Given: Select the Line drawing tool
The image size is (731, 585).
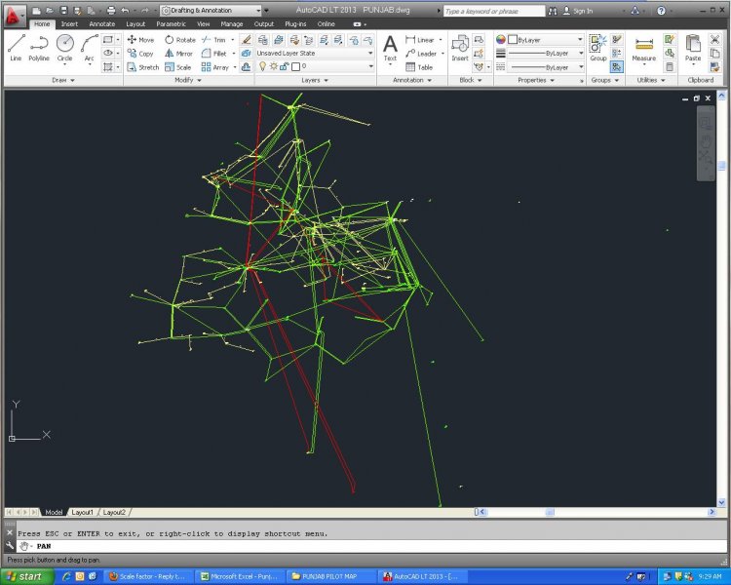Looking at the screenshot, I should tap(16, 47).
